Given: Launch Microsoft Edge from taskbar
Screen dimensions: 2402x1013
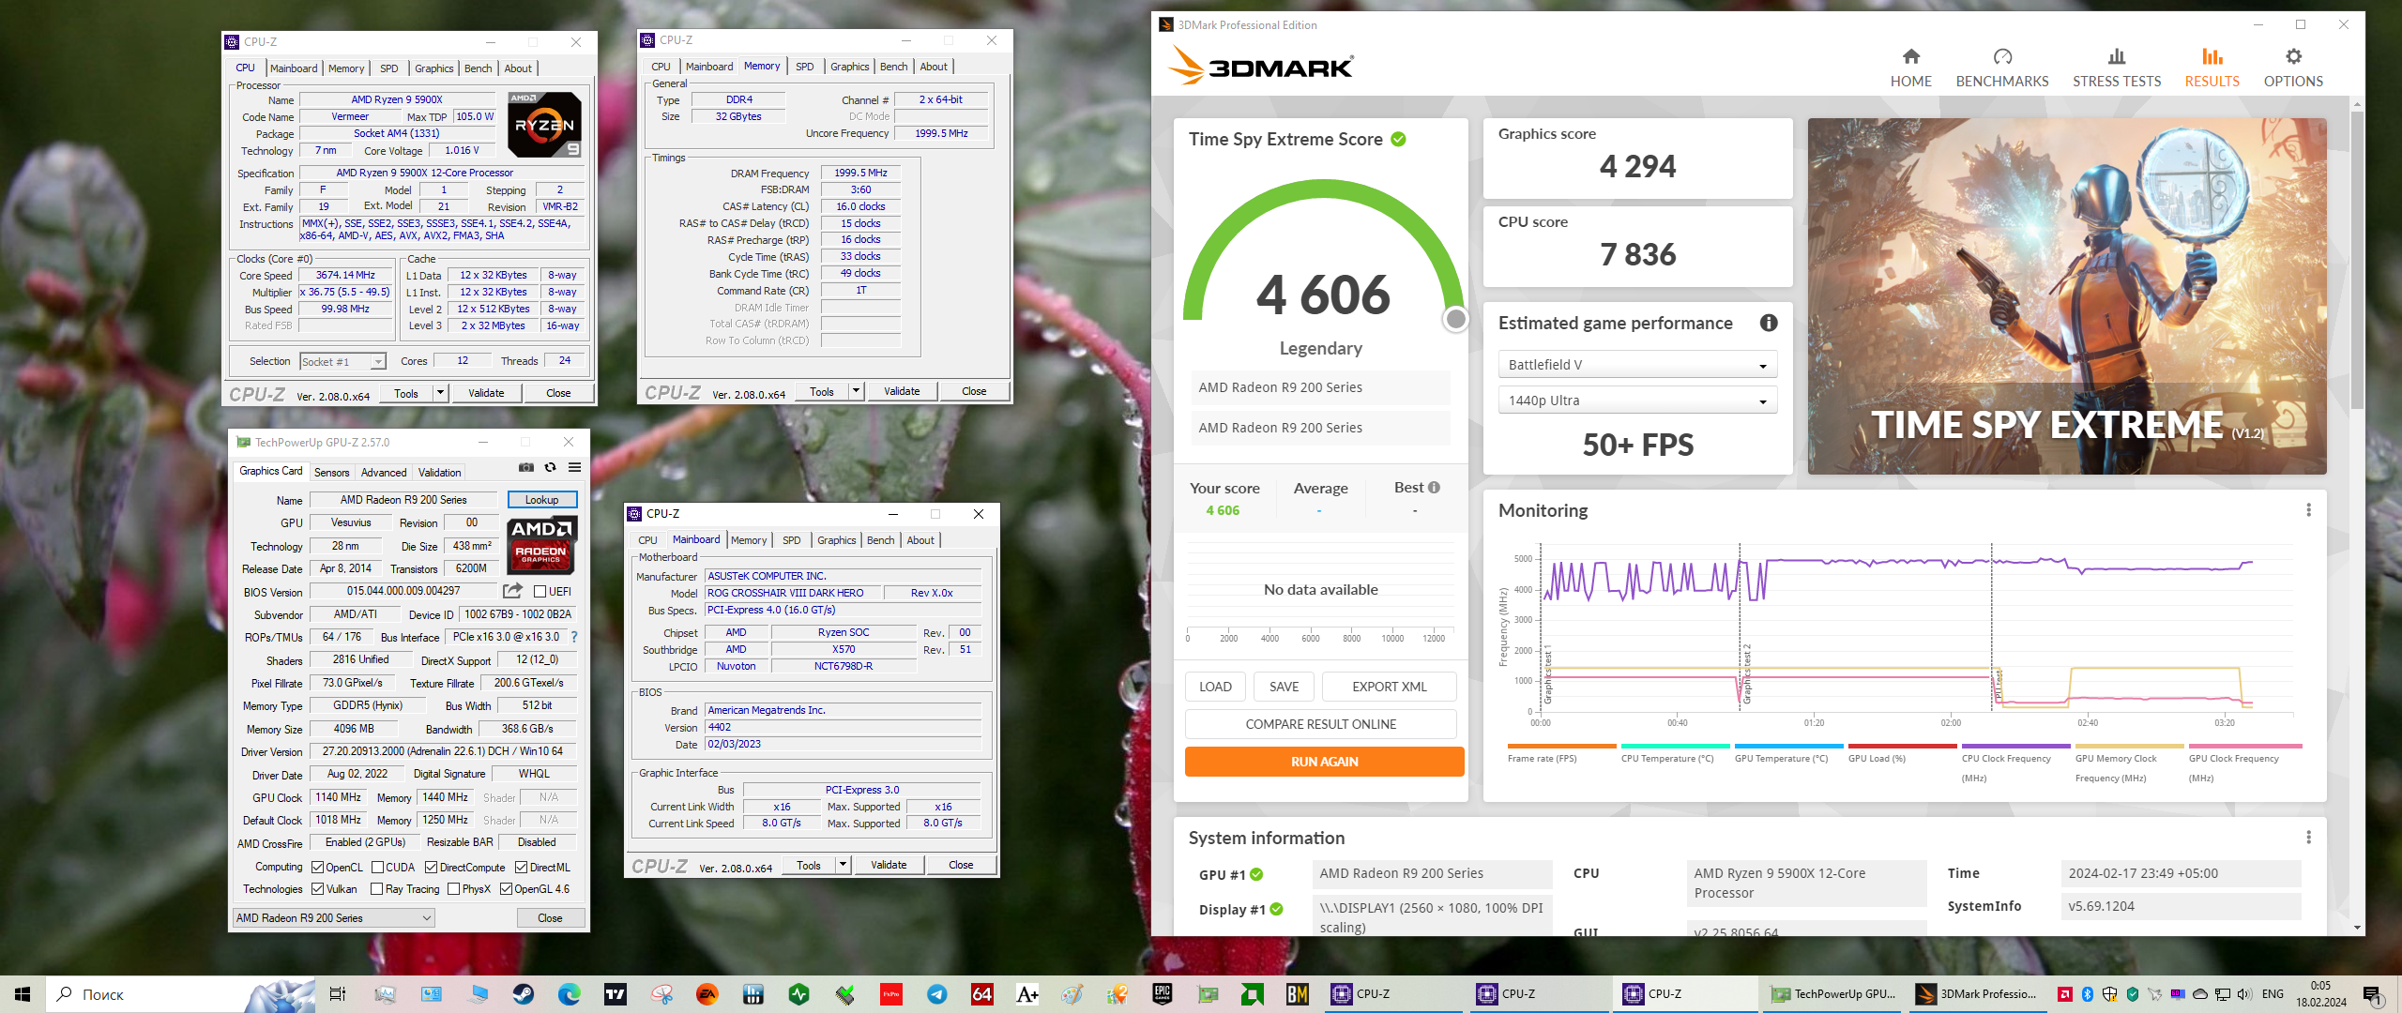Looking at the screenshot, I should click(x=569, y=994).
